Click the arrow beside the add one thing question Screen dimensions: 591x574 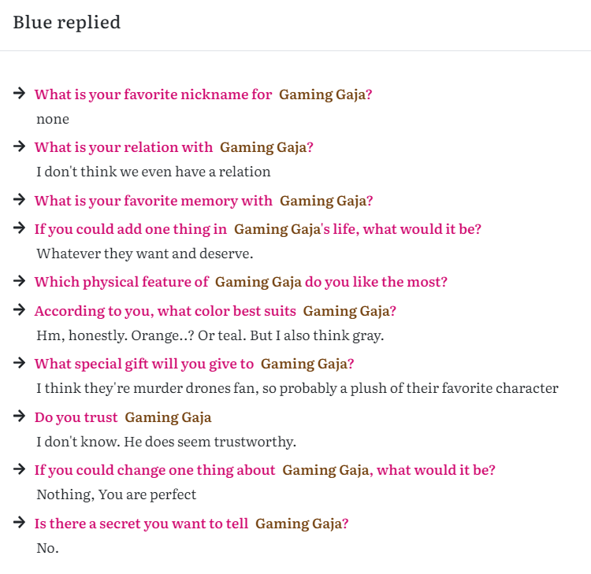pos(19,228)
